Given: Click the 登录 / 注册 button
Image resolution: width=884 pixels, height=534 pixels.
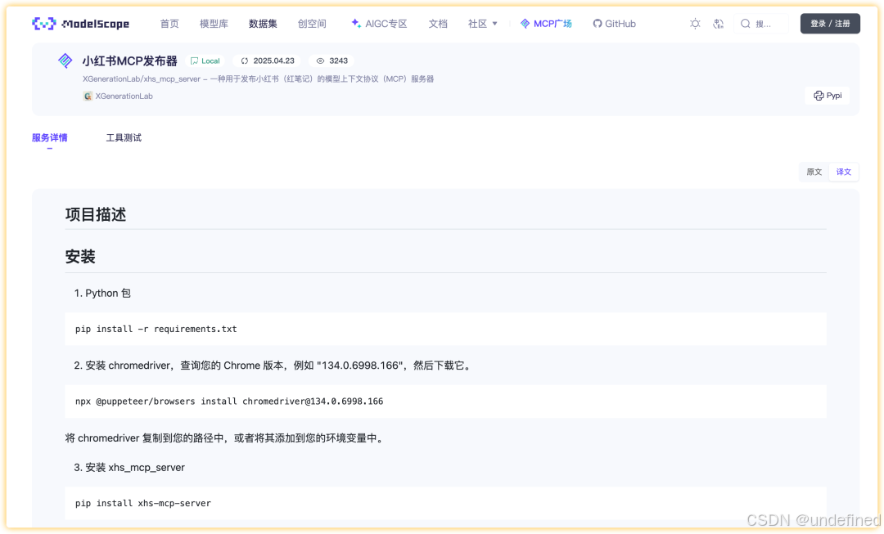Looking at the screenshot, I should (x=830, y=24).
